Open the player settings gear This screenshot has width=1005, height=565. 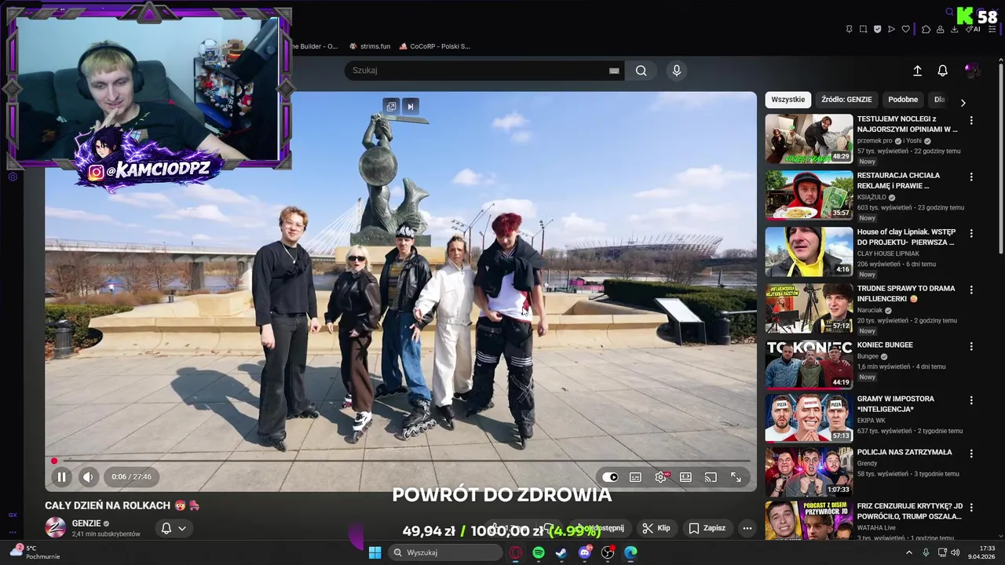661,476
